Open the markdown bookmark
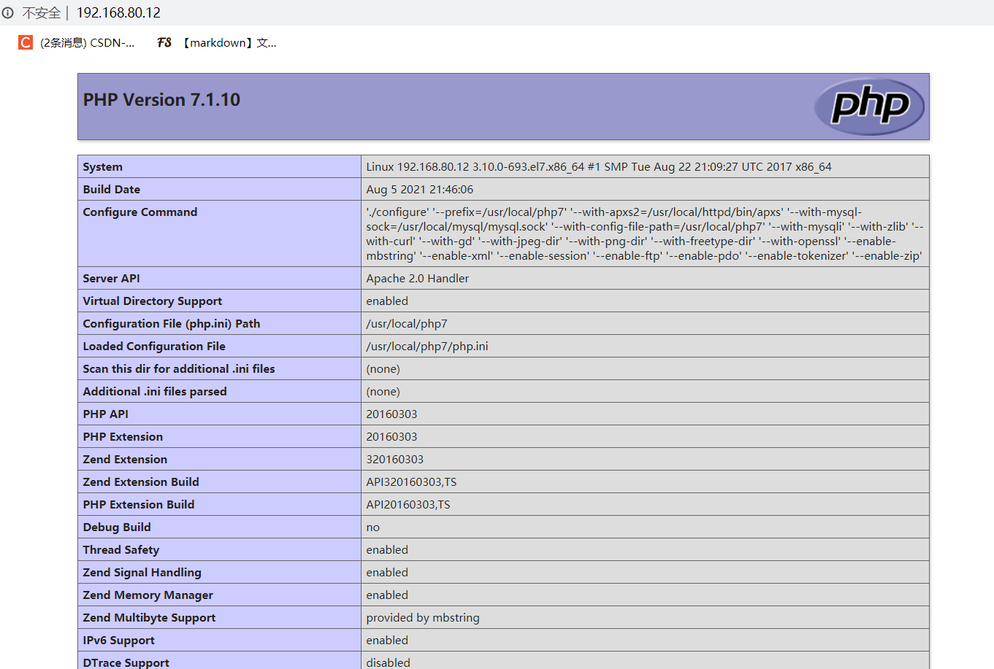 217,42
